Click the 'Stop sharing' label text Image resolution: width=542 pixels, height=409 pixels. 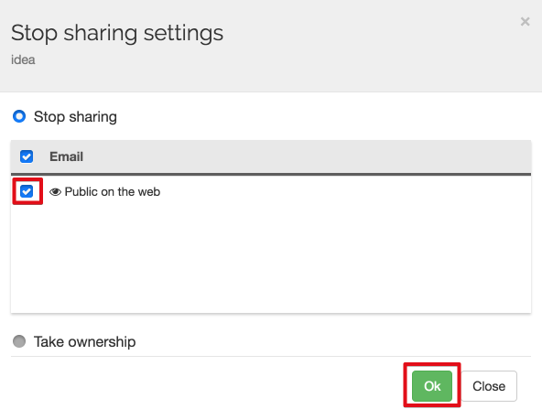pyautogui.click(x=75, y=117)
